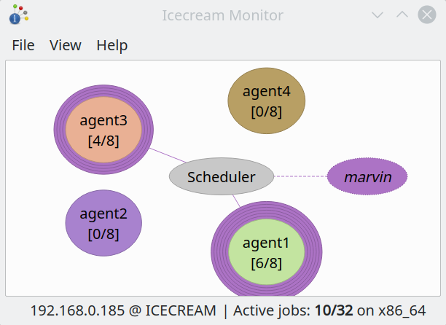This screenshot has width=446, height=325.
Task: Click the marvin node
Action: coord(367,176)
